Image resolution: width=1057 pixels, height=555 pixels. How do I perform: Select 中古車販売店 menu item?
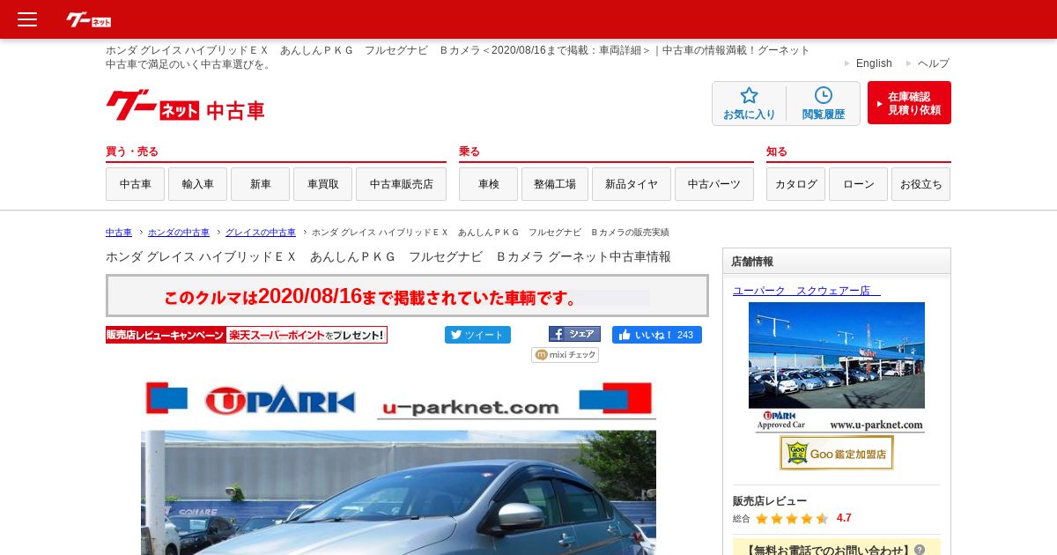point(402,184)
